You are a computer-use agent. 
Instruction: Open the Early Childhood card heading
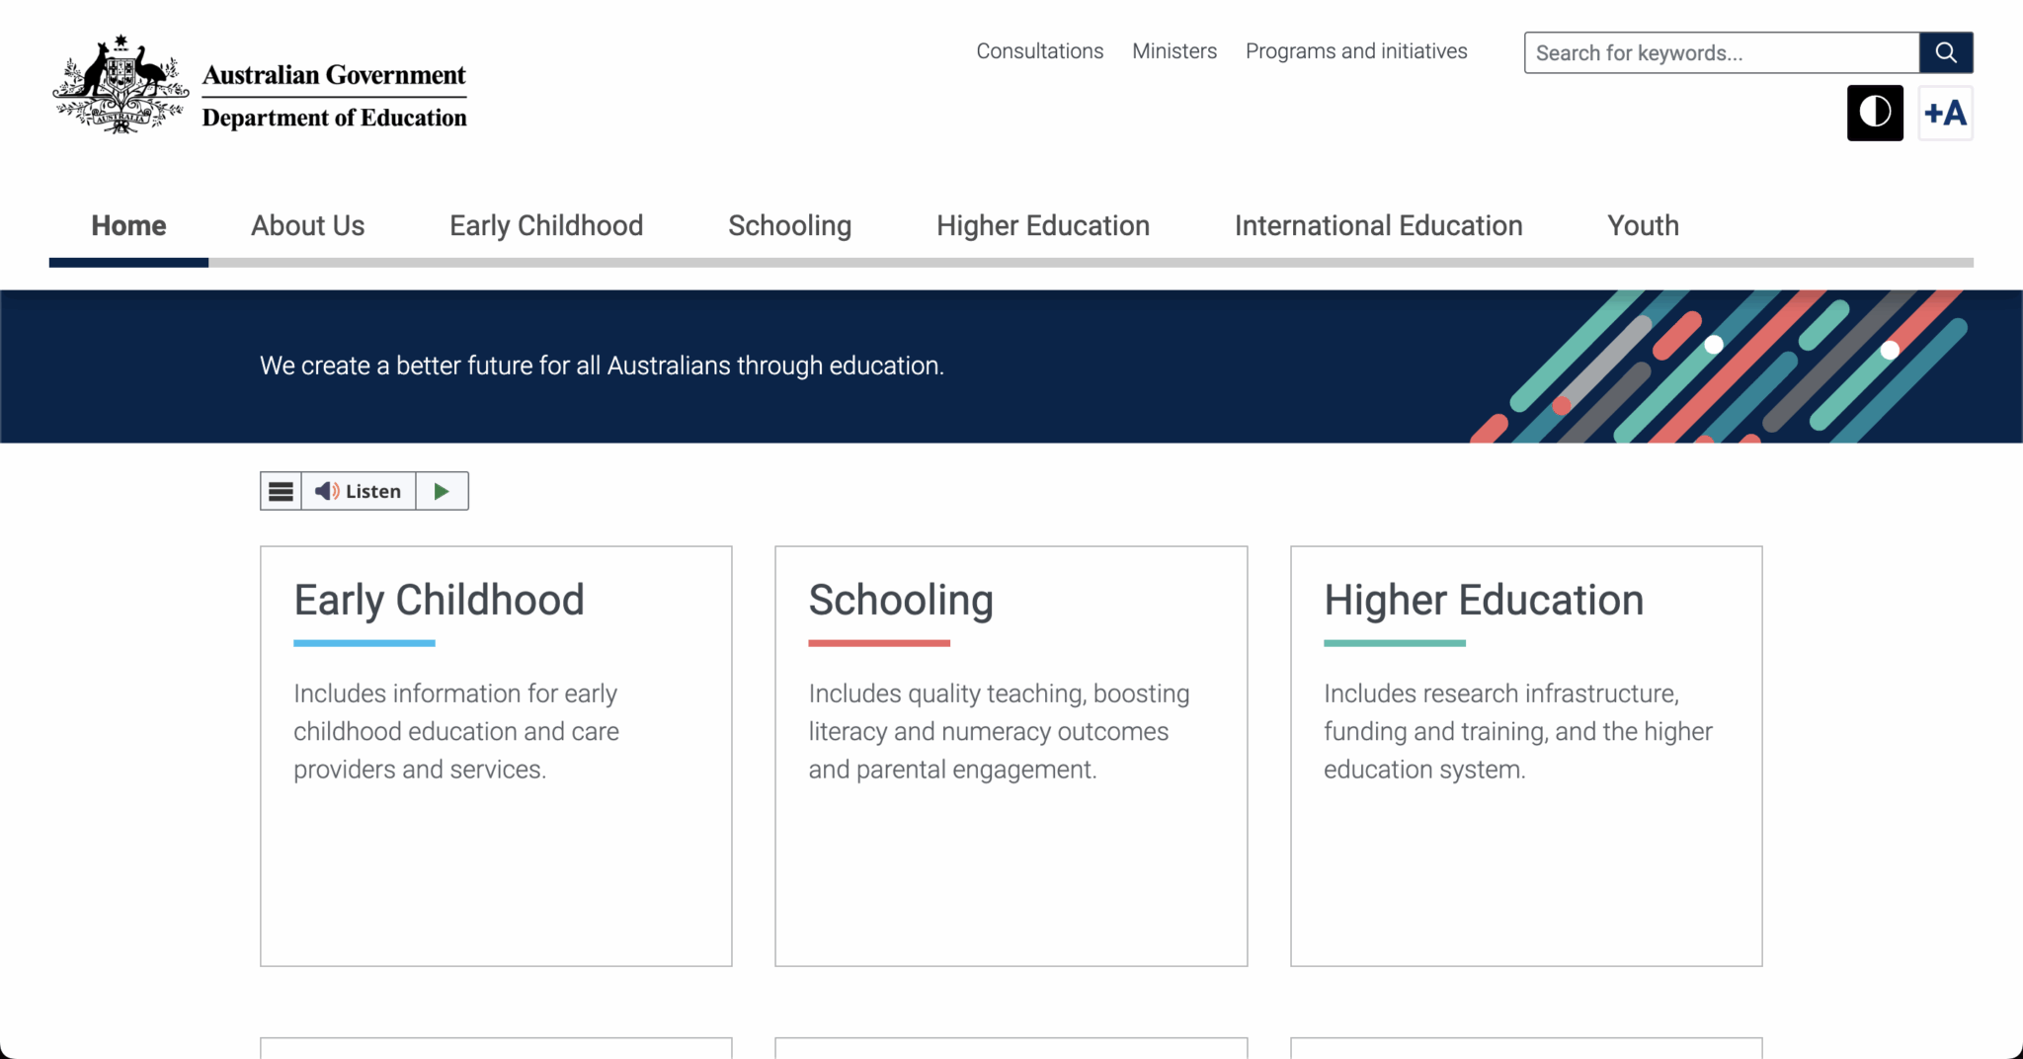439,601
